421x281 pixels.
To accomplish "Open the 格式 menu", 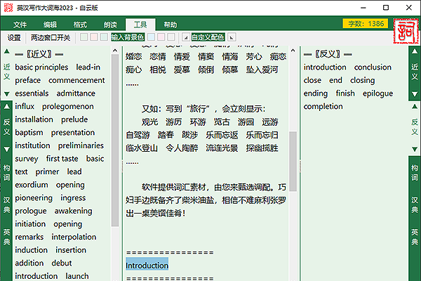I will (80, 25).
